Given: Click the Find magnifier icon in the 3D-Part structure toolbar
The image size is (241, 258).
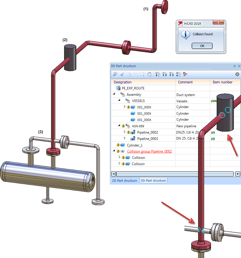Looking at the screenshot, I should pos(115,74).
